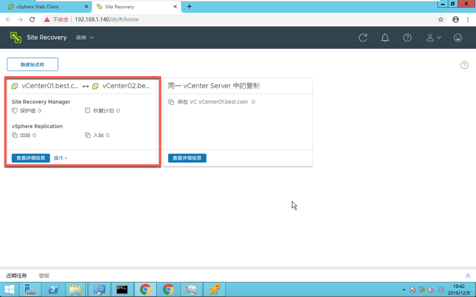The height and width of the screenshot is (297, 476).
Task: Click the page help icon at right
Action: tap(464, 65)
